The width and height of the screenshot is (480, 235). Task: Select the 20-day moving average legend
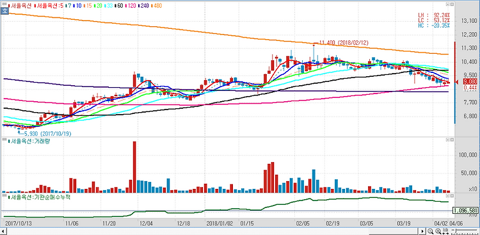[99, 6]
